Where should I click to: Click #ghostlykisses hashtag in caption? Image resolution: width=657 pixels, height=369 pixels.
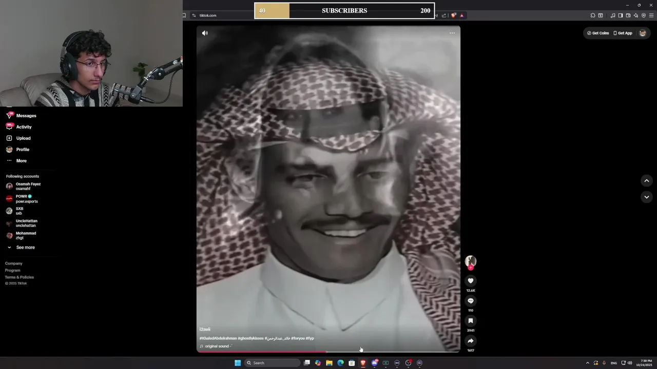point(251,338)
